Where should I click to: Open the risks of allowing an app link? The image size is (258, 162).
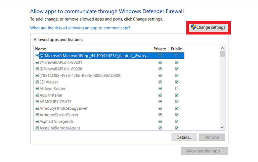[x=80, y=28]
